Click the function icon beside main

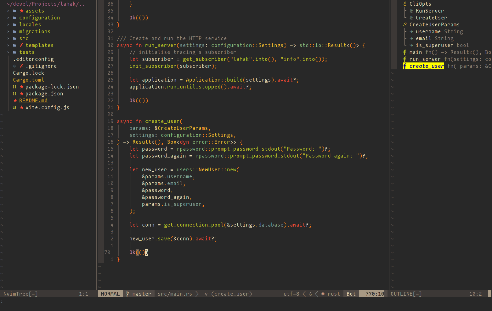click(405, 52)
